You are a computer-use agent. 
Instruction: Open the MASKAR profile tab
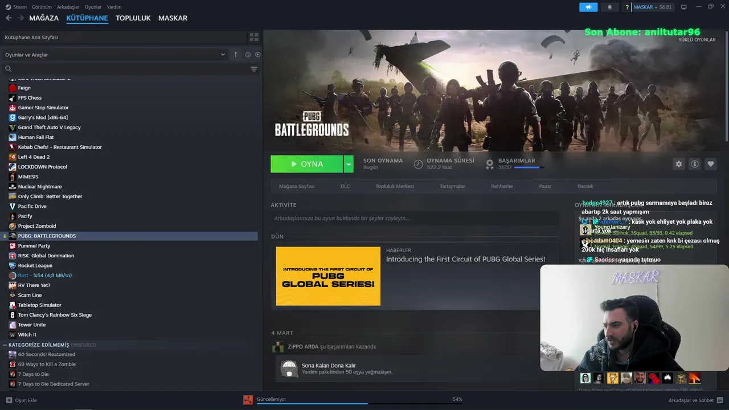173,18
